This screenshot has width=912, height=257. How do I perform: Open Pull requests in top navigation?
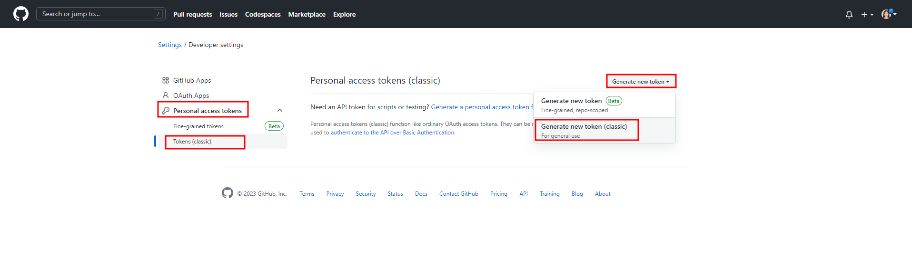click(x=192, y=14)
